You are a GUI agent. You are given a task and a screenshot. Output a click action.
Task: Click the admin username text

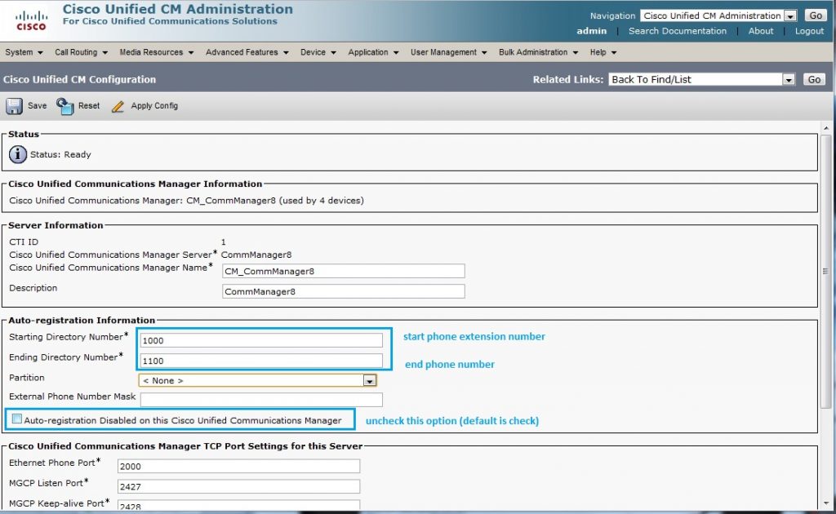[x=591, y=31]
